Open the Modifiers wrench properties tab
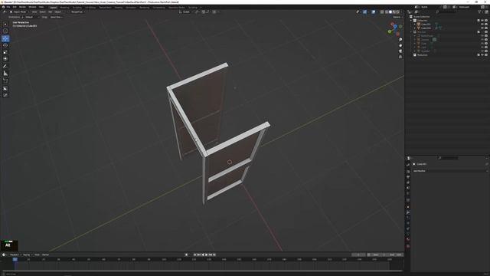This screenshot has height=276, width=490. [408, 212]
